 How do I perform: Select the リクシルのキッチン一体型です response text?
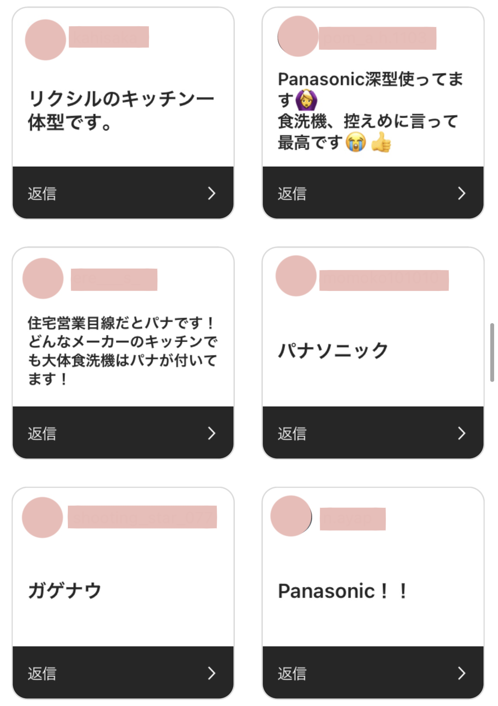tap(121, 110)
